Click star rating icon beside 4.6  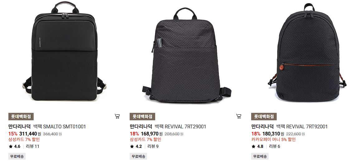coord(11,146)
